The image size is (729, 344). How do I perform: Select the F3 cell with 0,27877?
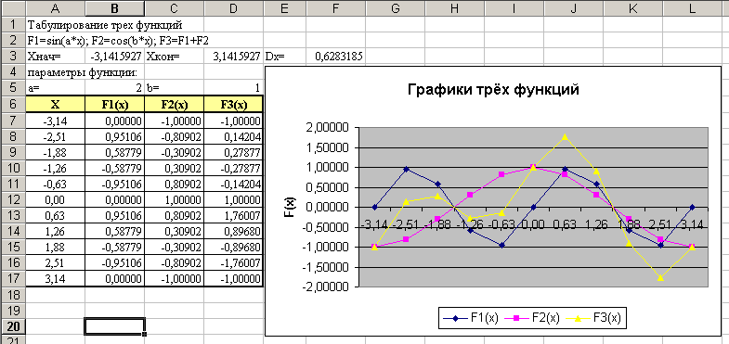(x=234, y=152)
